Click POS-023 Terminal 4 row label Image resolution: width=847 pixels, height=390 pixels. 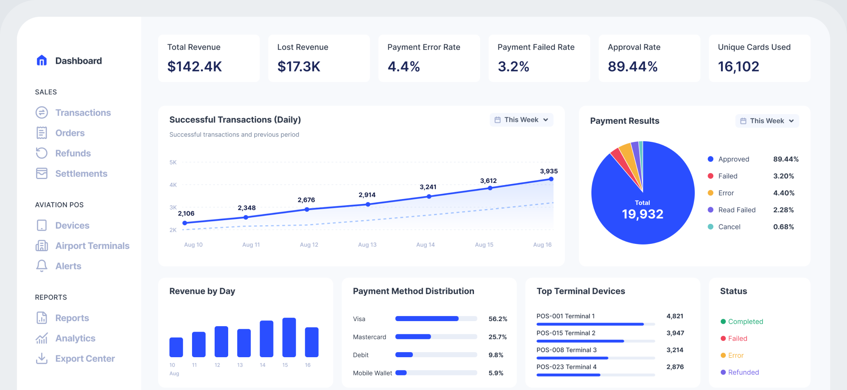click(567, 367)
